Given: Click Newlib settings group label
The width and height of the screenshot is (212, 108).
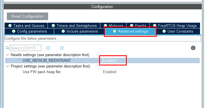Looking at the screenshot, I should click(x=50, y=55).
